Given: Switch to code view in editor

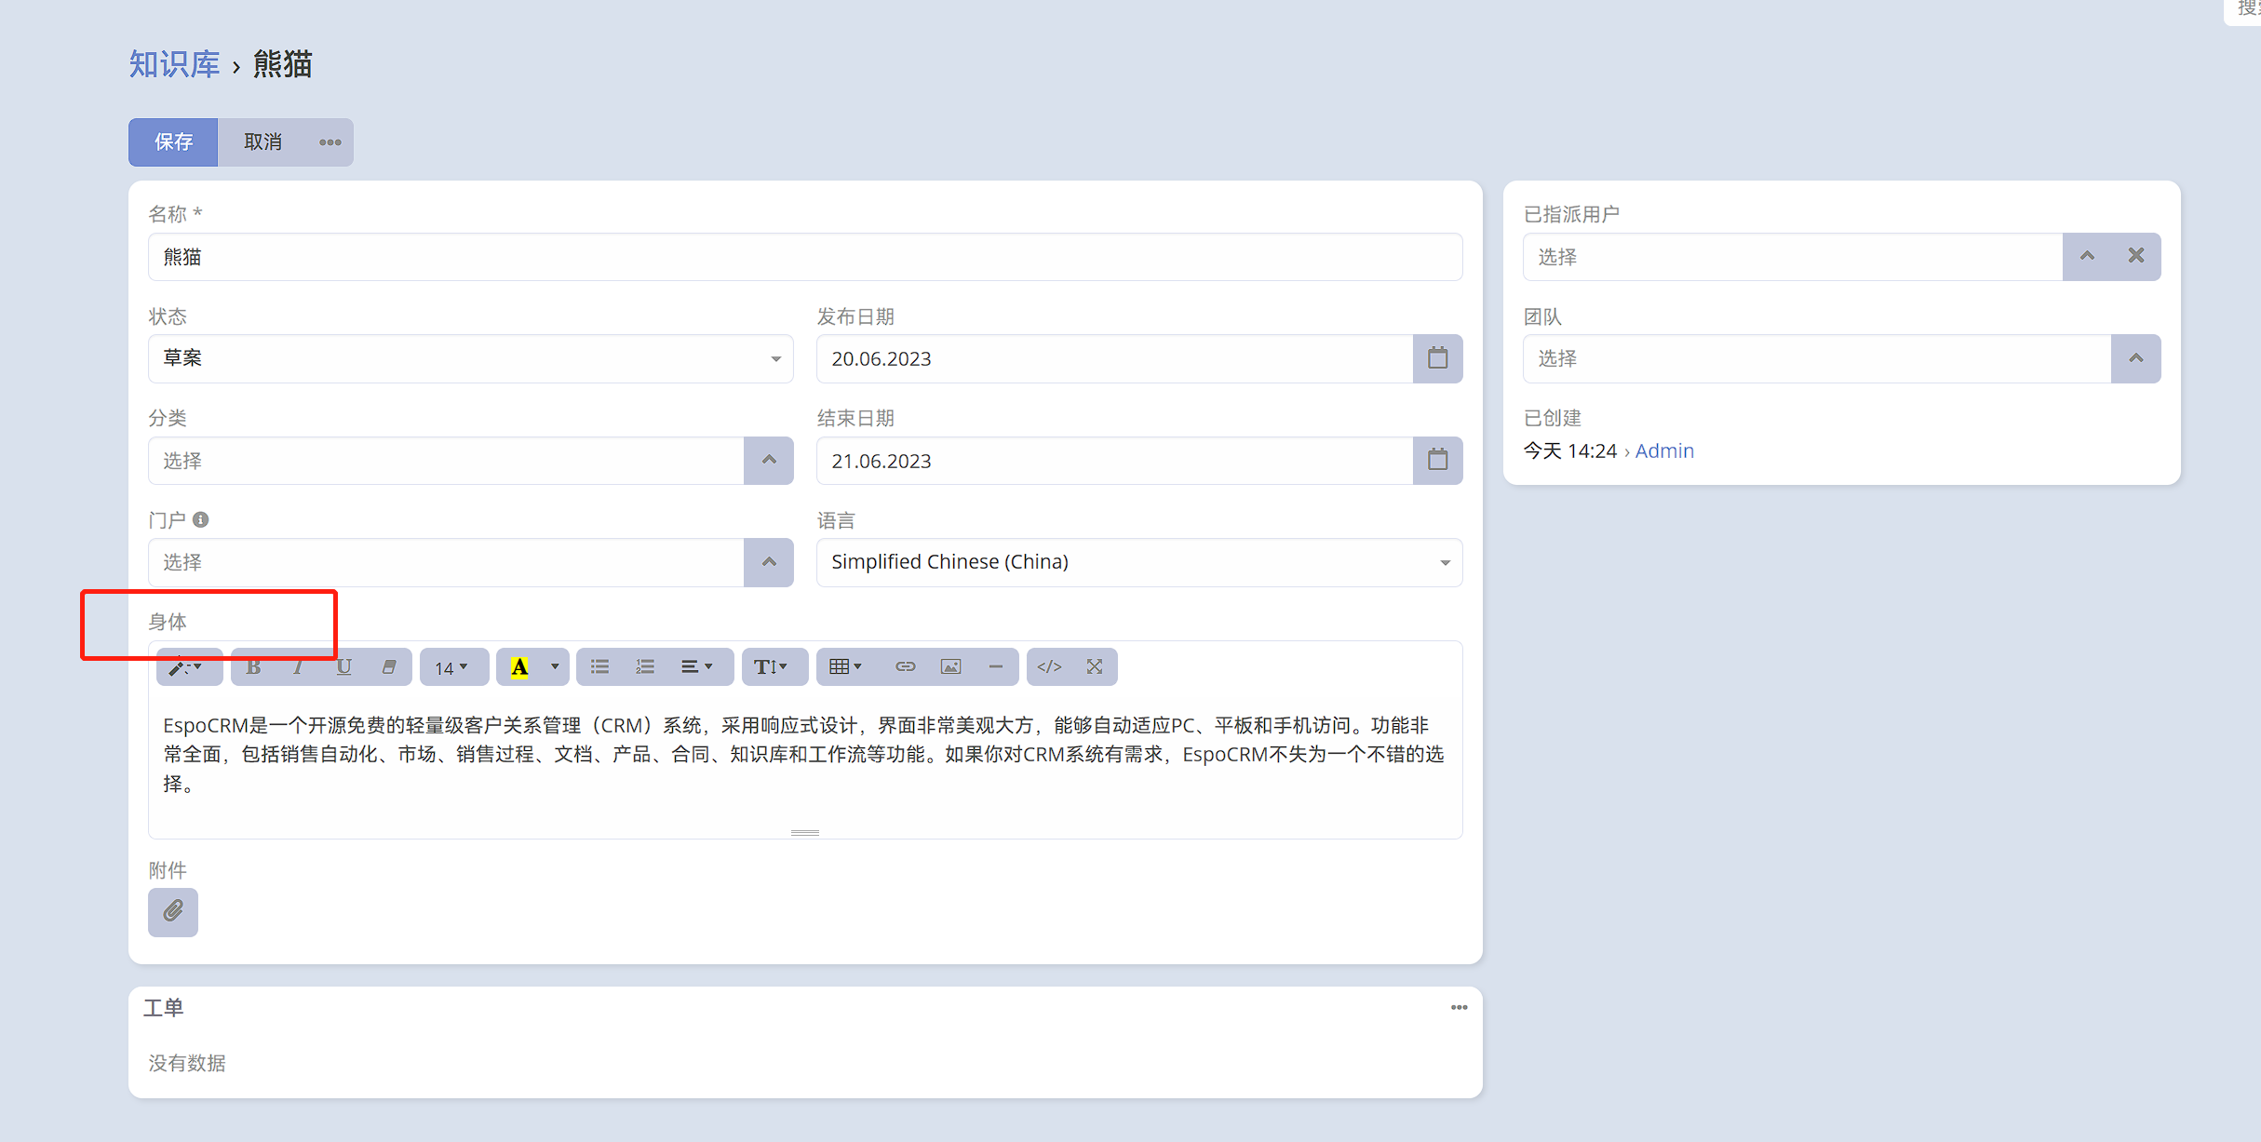Looking at the screenshot, I should point(1049,666).
